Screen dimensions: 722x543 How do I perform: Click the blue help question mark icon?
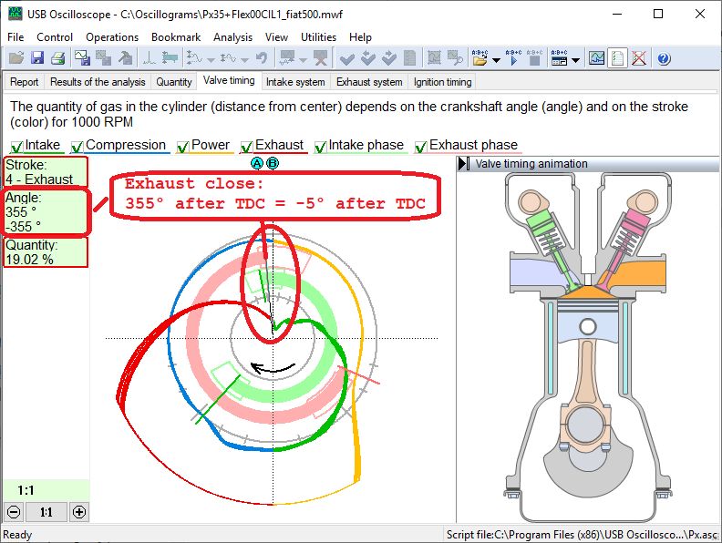[664, 58]
